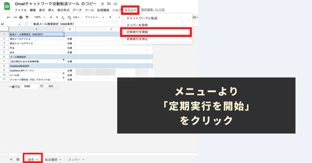Click the print icon
The width and height of the screenshot is (312, 163).
21,18
